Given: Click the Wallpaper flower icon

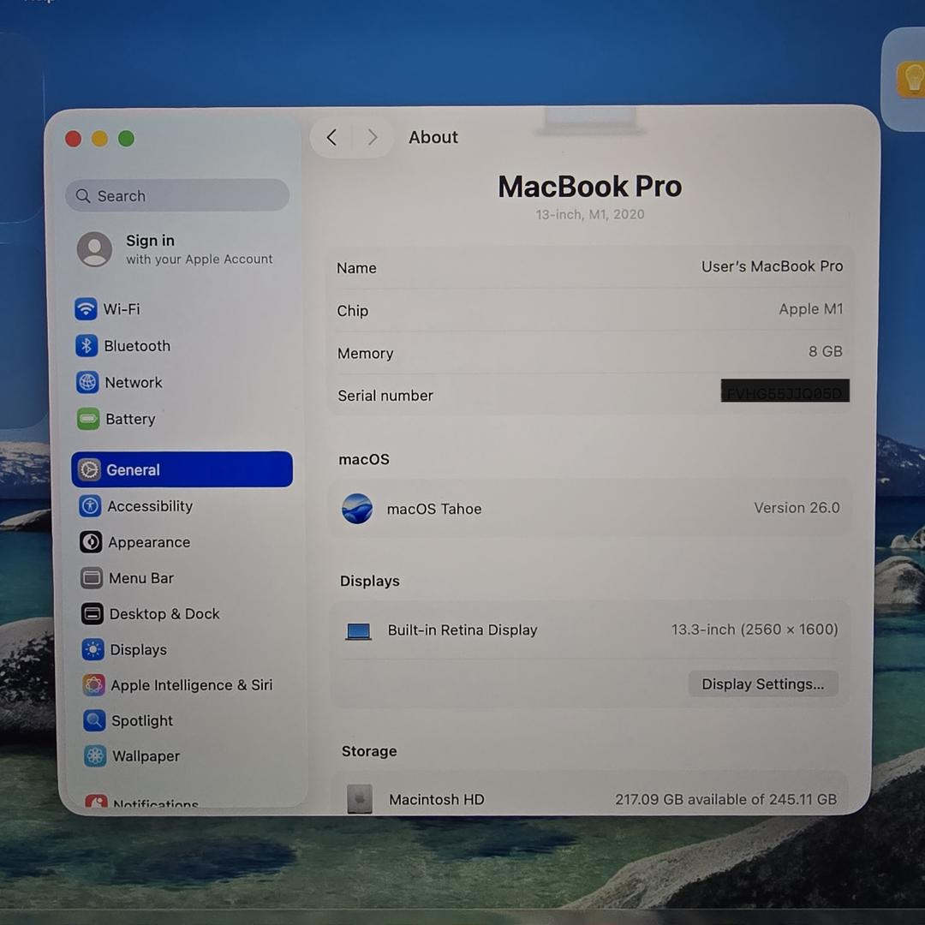Looking at the screenshot, I should pyautogui.click(x=94, y=755).
